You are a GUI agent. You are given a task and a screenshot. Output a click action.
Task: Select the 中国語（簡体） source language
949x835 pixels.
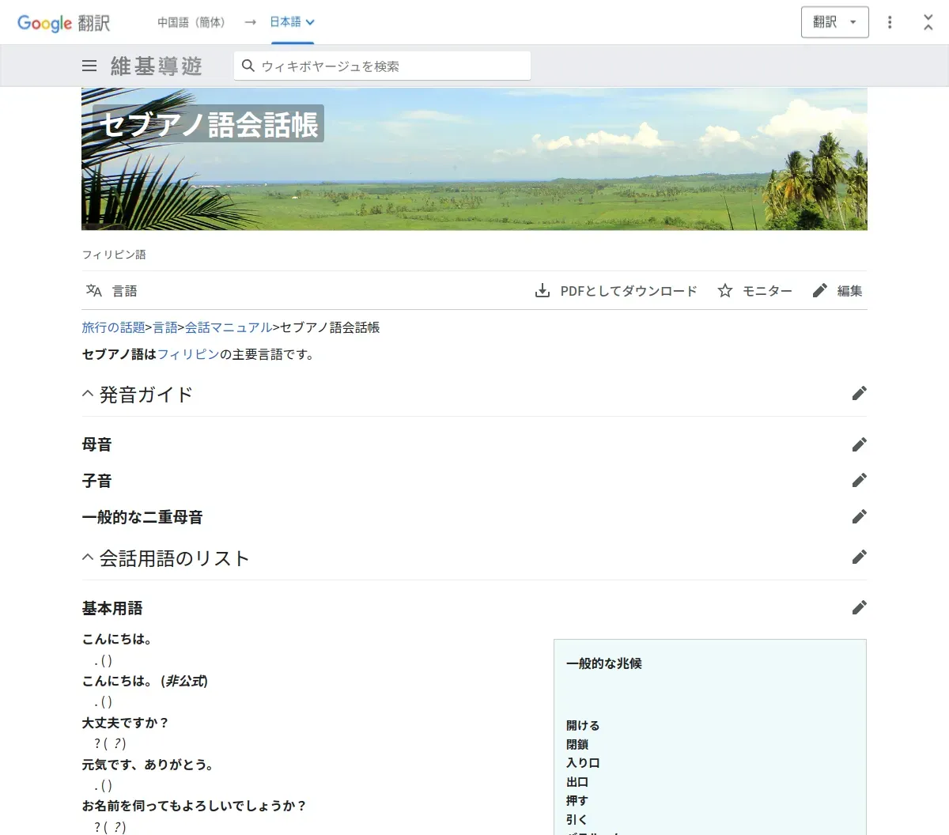click(x=191, y=22)
